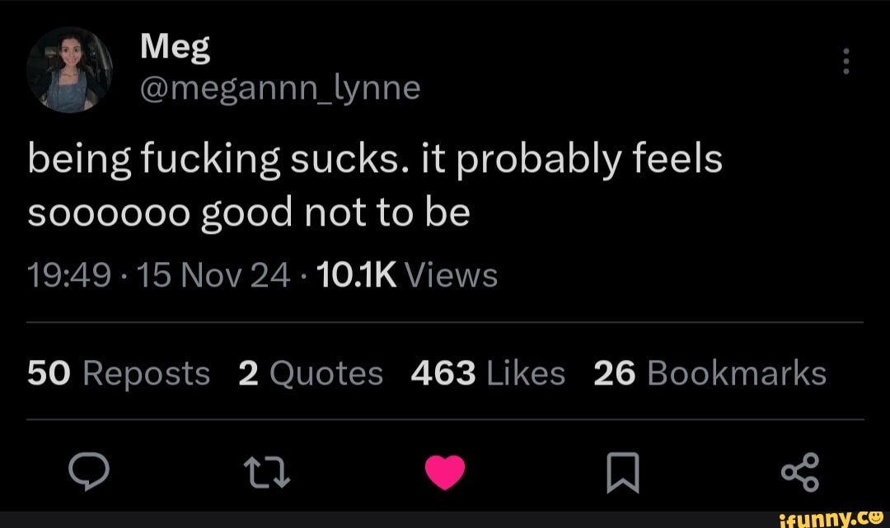
Task: Show the 2 Quotes of this tweet
Action: (x=311, y=373)
